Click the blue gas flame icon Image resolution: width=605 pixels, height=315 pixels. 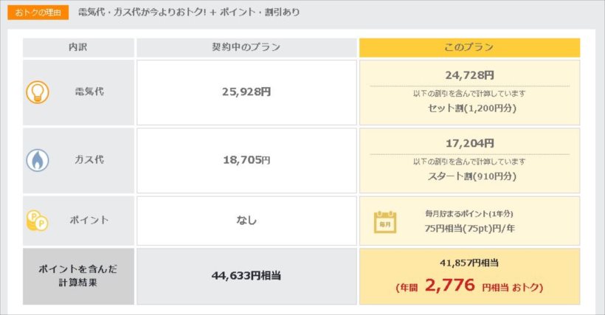(x=38, y=160)
